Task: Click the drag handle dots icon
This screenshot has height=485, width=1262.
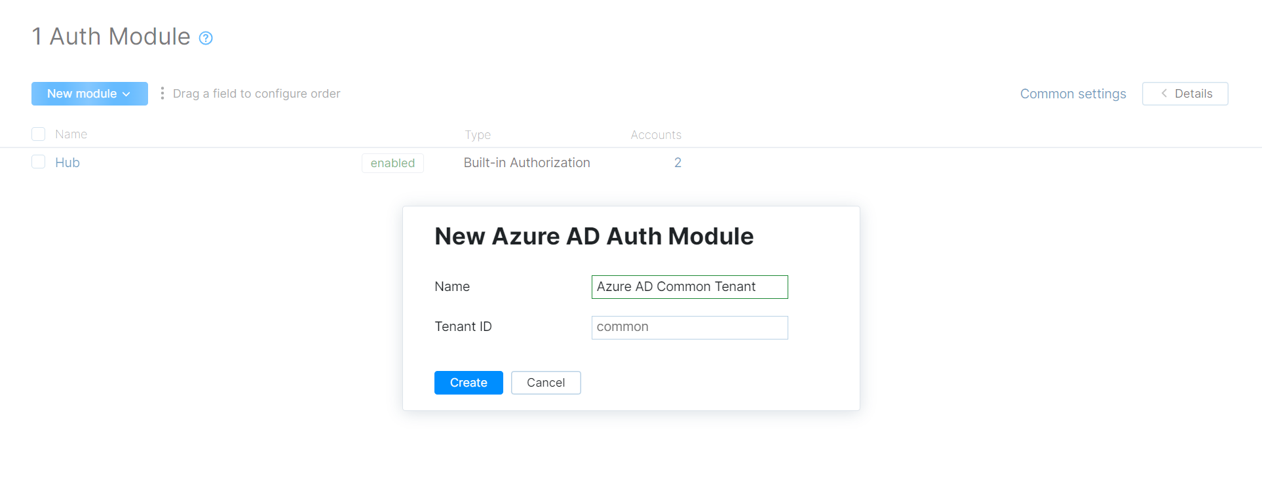Action: tap(163, 93)
